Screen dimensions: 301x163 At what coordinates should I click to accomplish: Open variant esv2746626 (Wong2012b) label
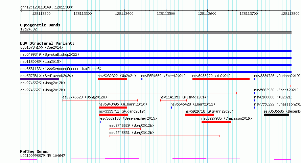[x=43, y=83]
